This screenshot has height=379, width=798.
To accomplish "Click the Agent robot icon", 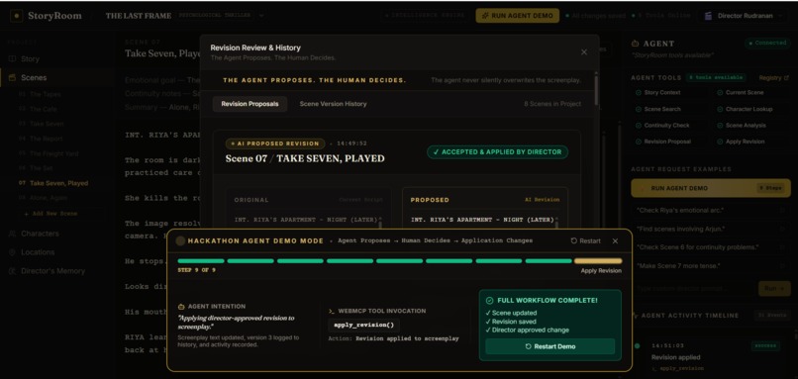I will [635, 44].
